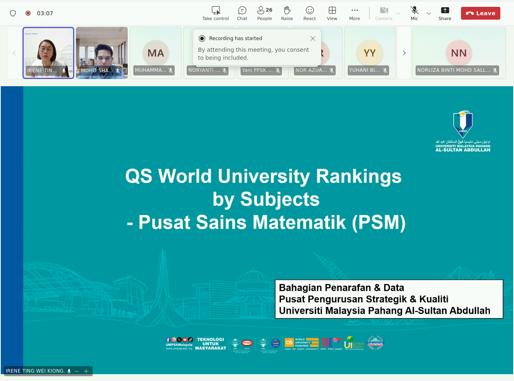Select Irene Ting's video thumbnail
The image size is (514, 381).
click(x=49, y=53)
